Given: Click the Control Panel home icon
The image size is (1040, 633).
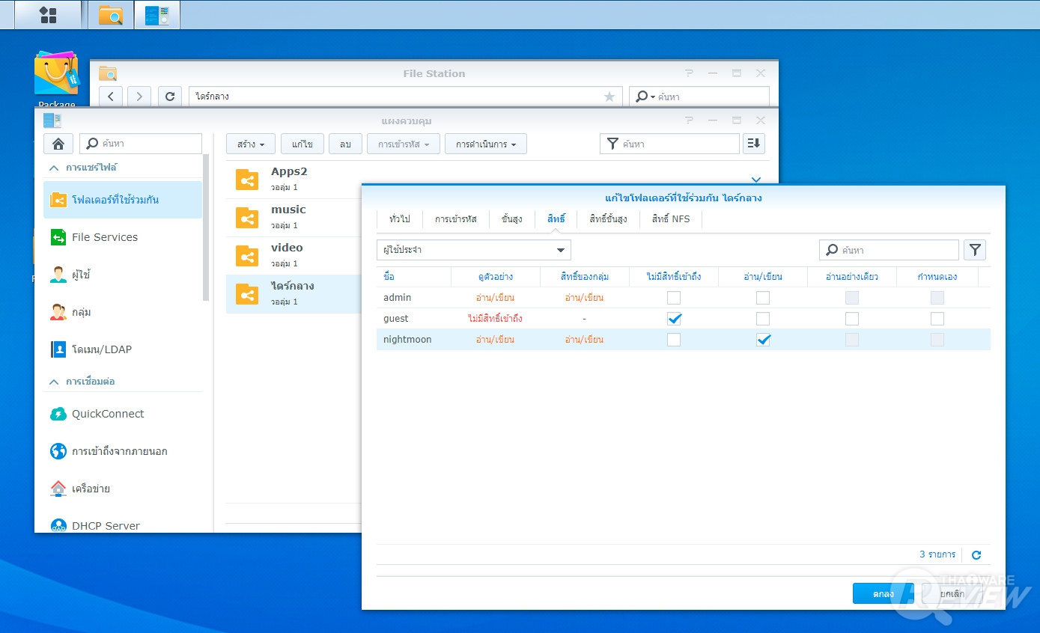Looking at the screenshot, I should click(x=58, y=144).
